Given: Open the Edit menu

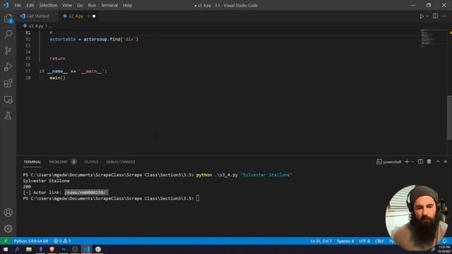Looking at the screenshot, I should click(x=30, y=5).
